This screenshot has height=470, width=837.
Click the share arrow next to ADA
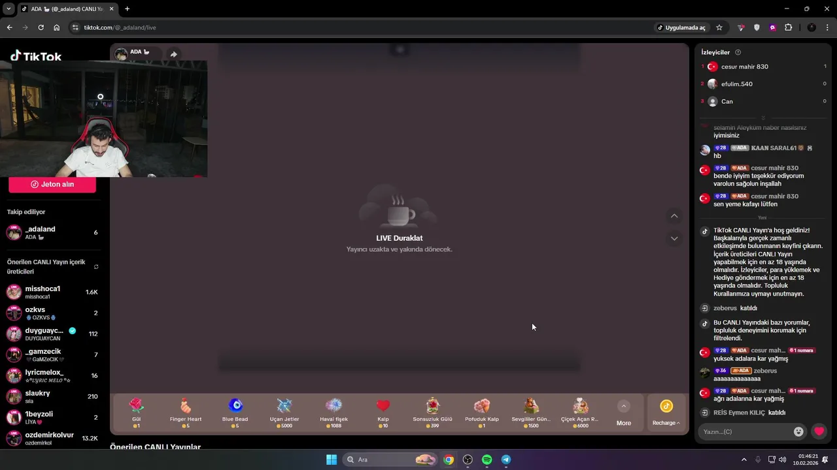click(x=173, y=54)
